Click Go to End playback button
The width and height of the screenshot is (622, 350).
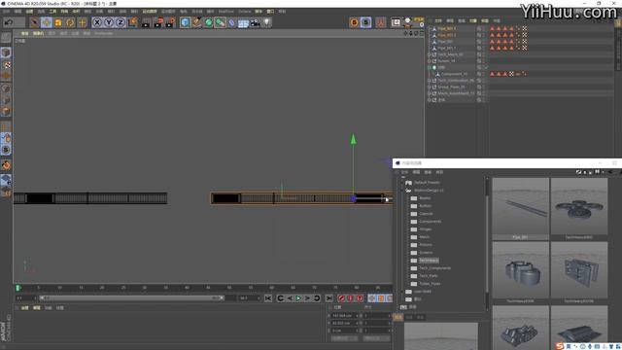pyautogui.click(x=328, y=298)
